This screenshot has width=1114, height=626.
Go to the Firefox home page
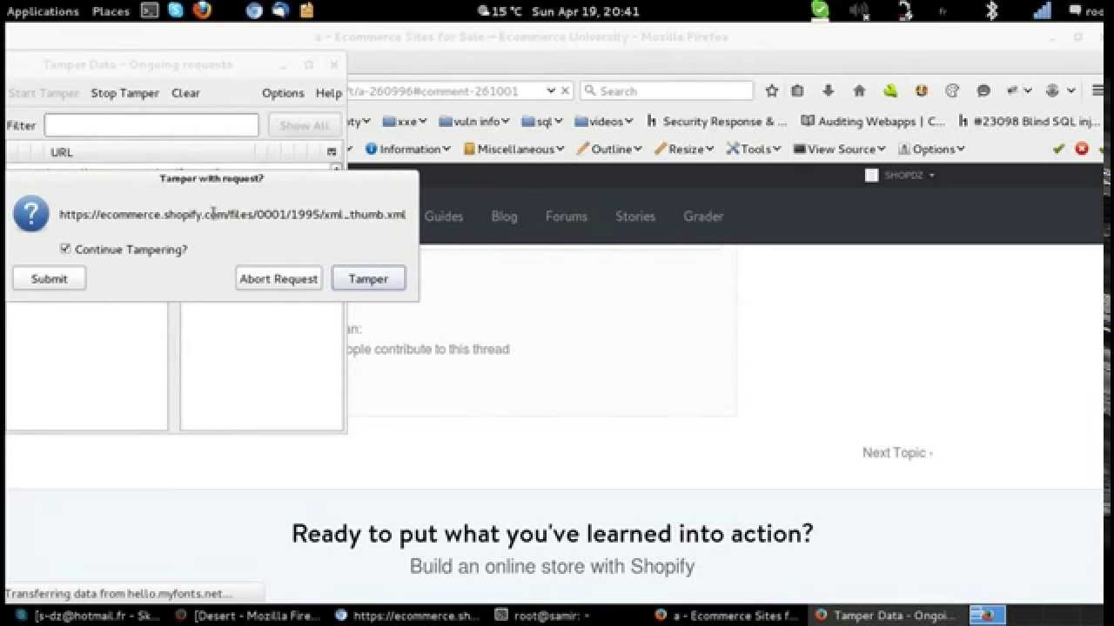(859, 90)
